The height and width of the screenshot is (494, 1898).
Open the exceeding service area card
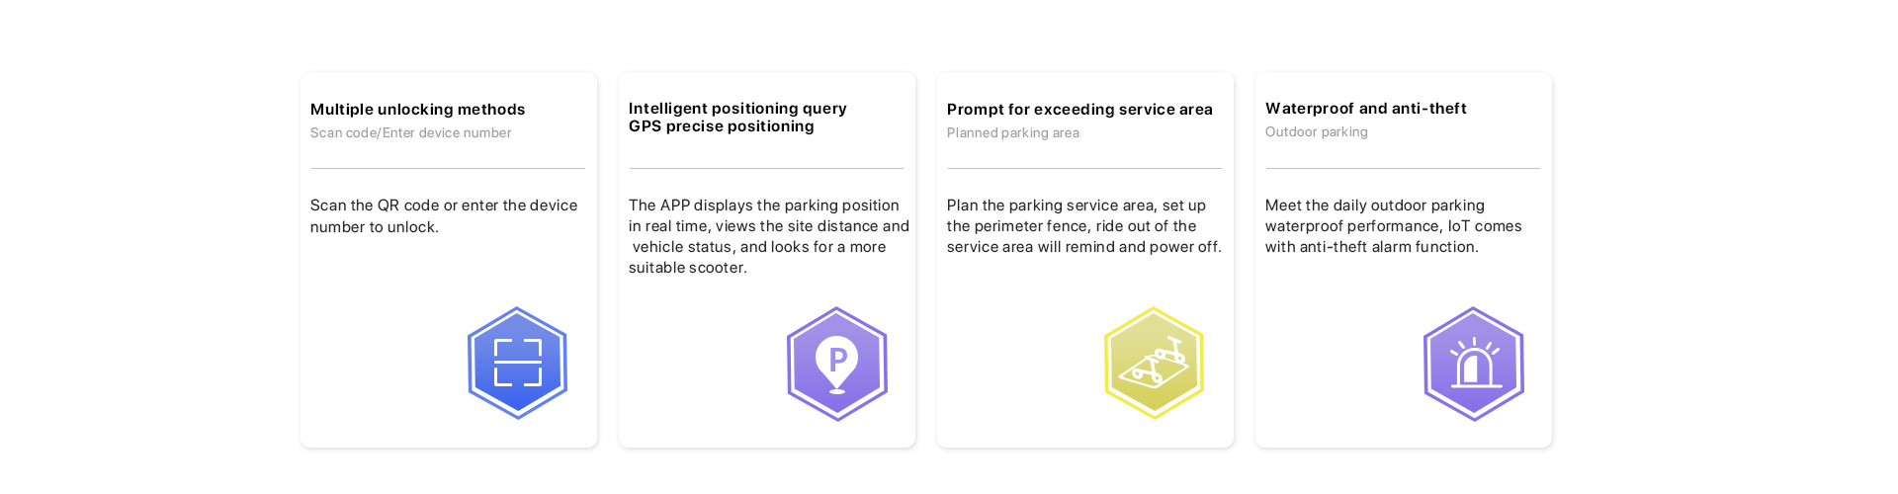point(1085,260)
